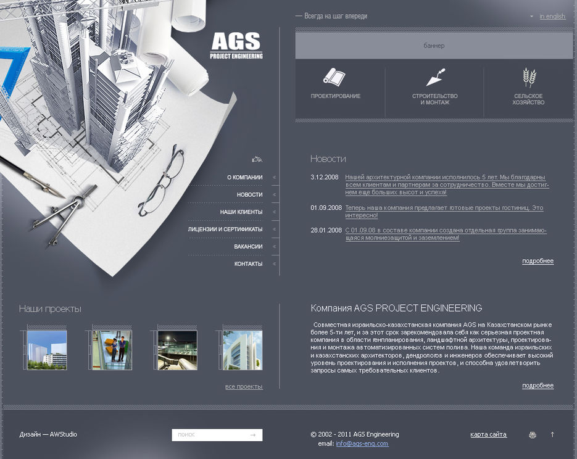Click the AGS Project Engineering logo
This screenshot has height=459, width=577.
(x=236, y=46)
